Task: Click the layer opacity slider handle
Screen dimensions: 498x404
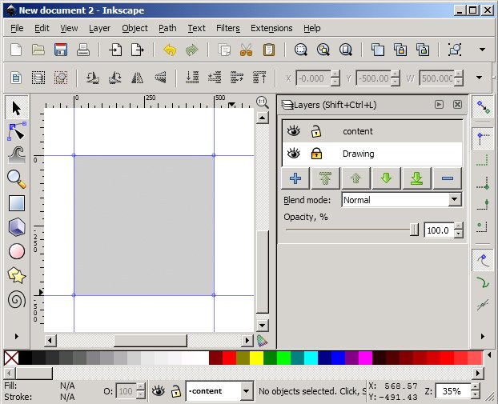Action: (x=414, y=230)
